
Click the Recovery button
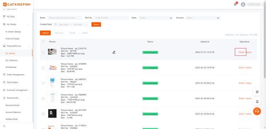[x=59, y=33]
